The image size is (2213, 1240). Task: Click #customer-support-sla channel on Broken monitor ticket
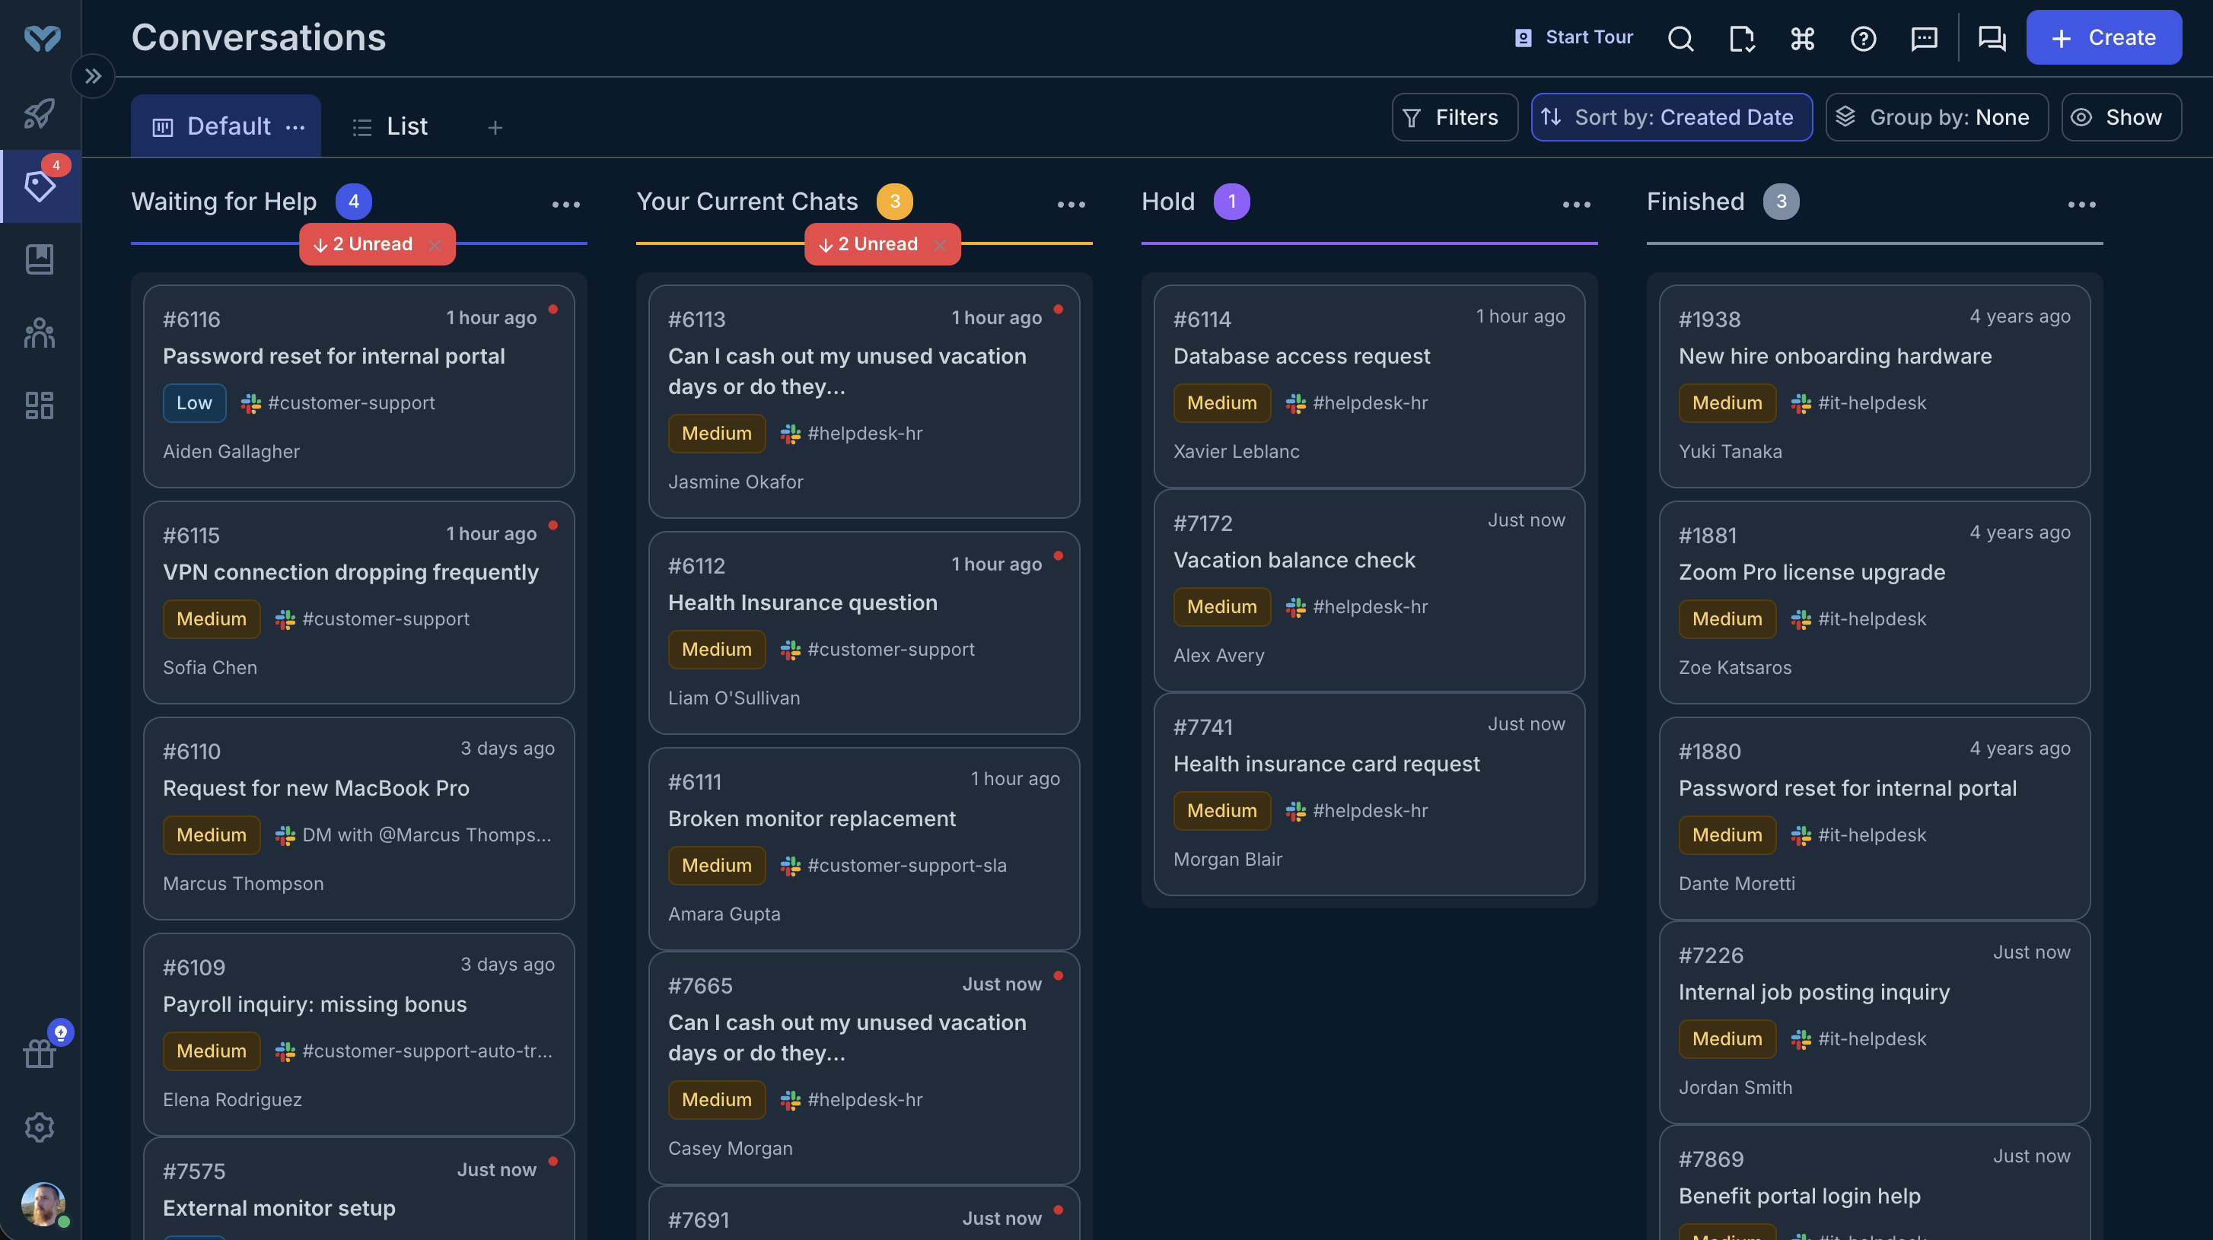(907, 866)
